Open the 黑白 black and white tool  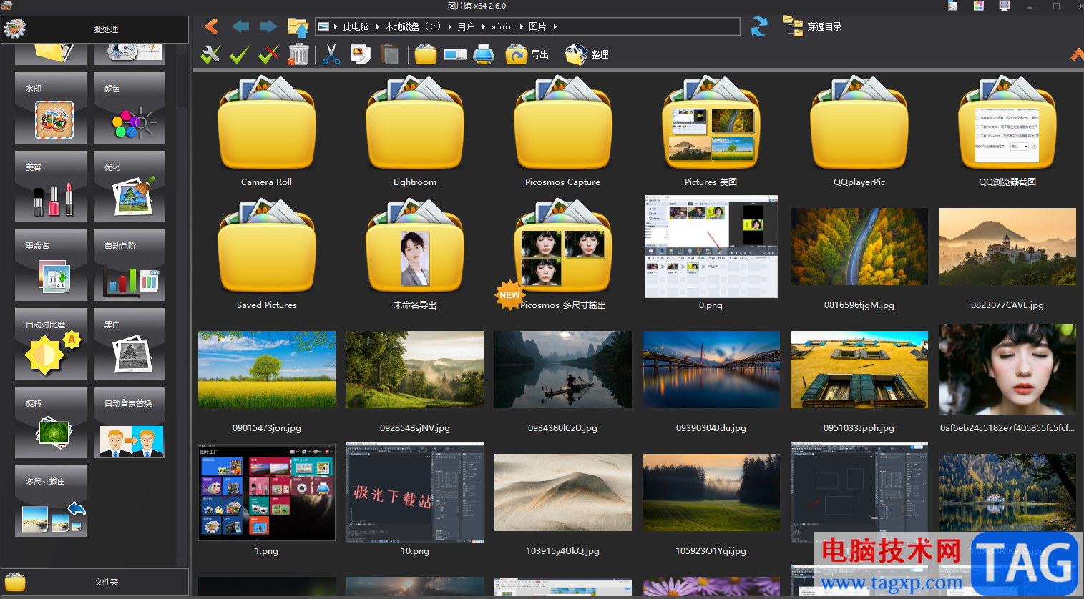coord(130,344)
